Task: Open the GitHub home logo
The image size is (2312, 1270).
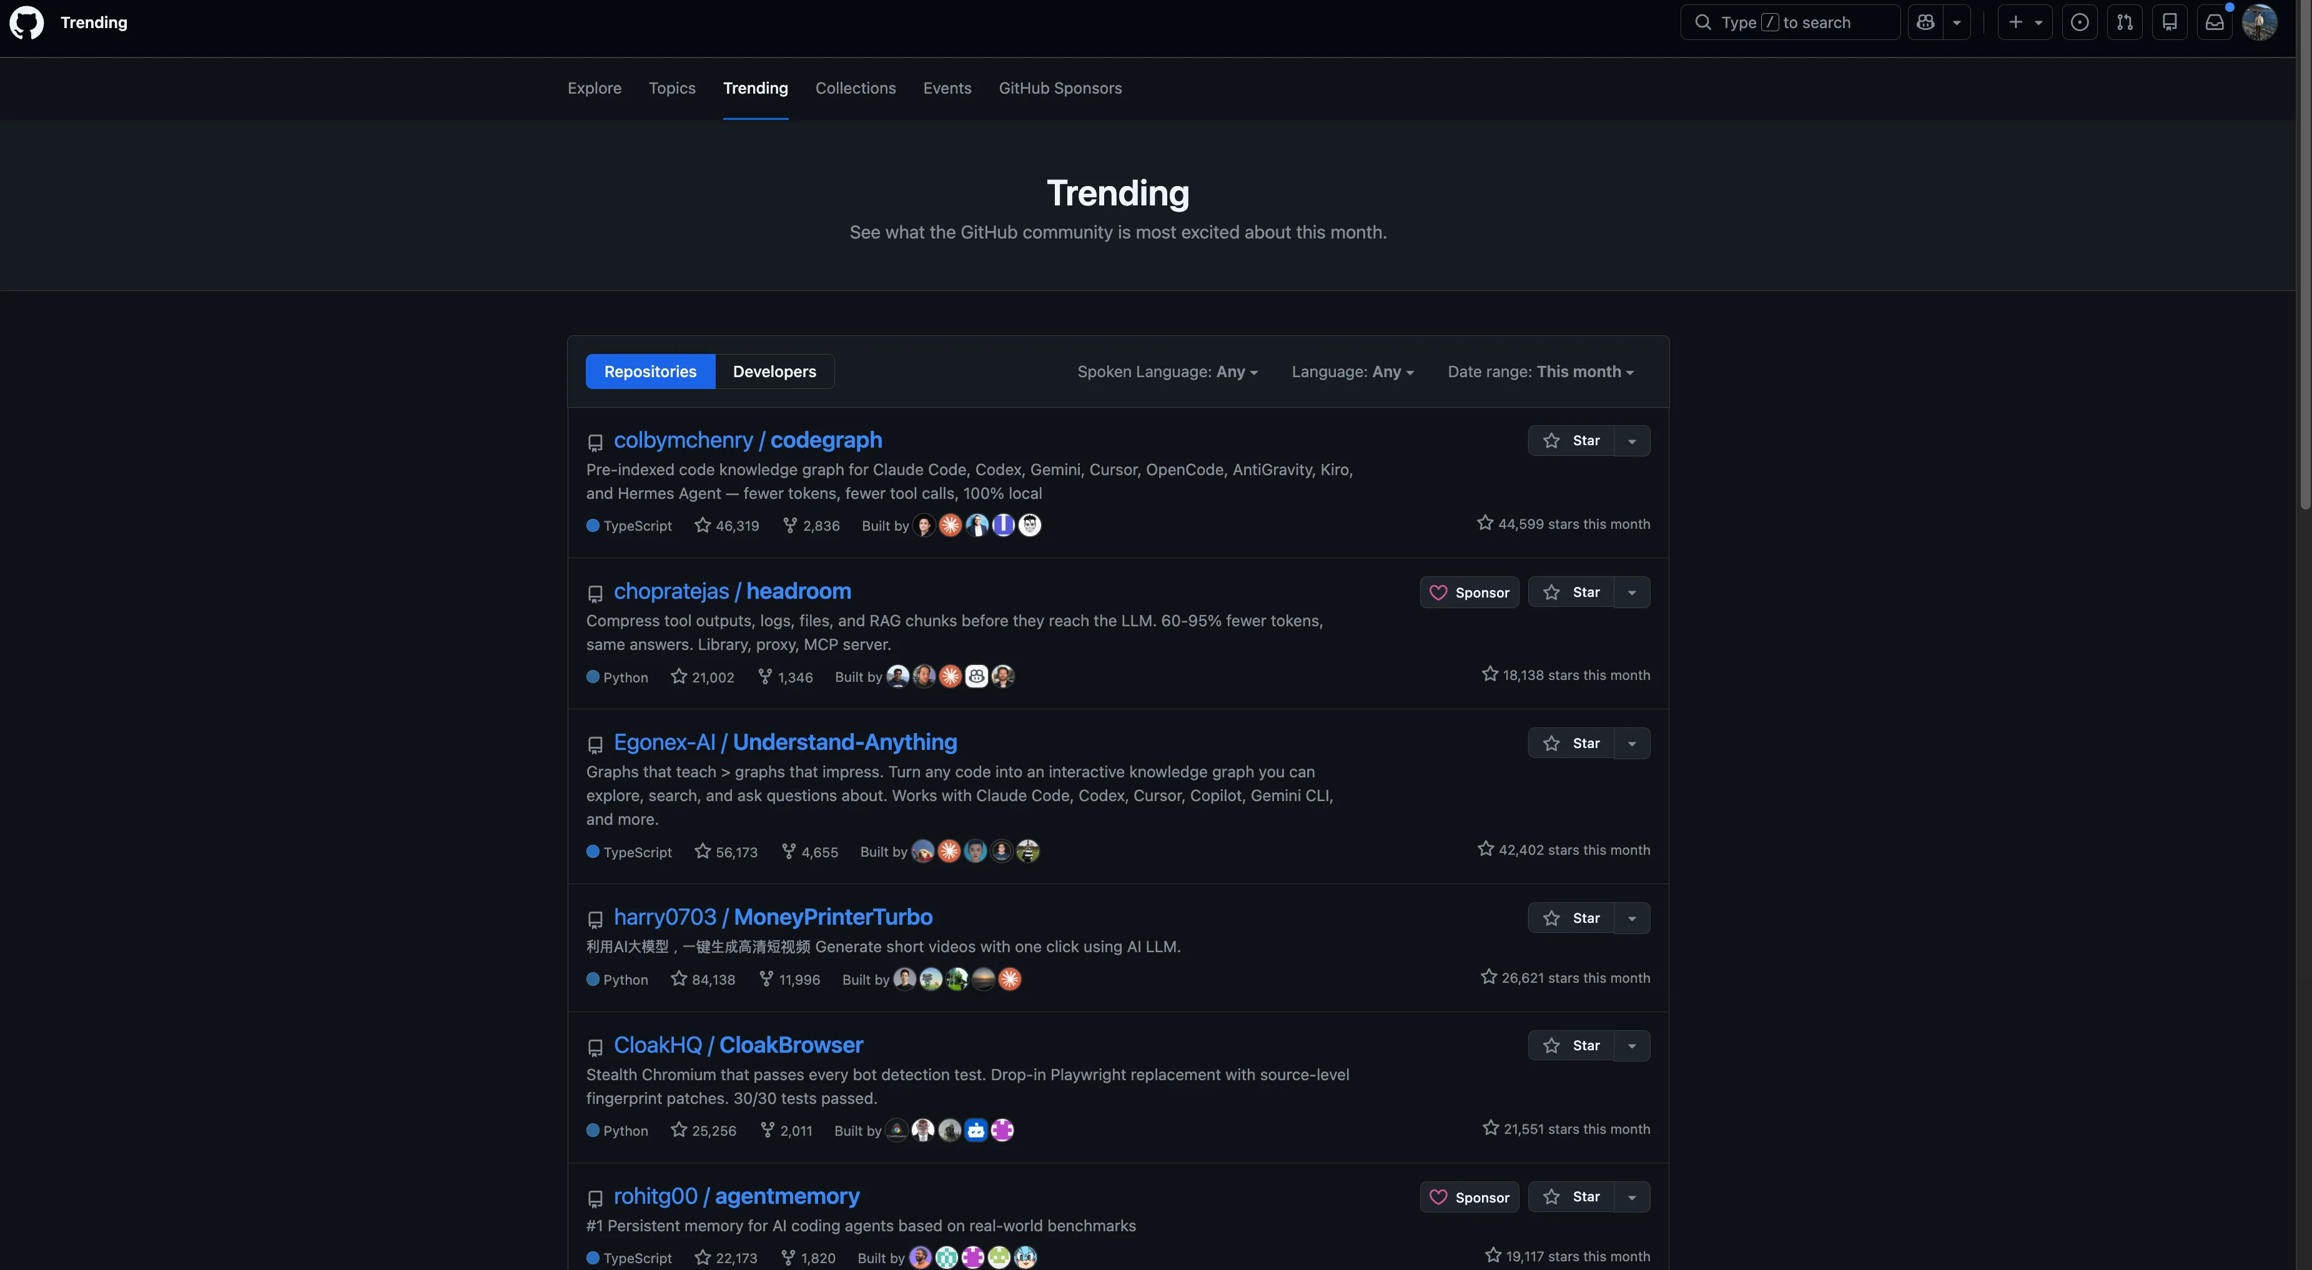Action: 27,22
